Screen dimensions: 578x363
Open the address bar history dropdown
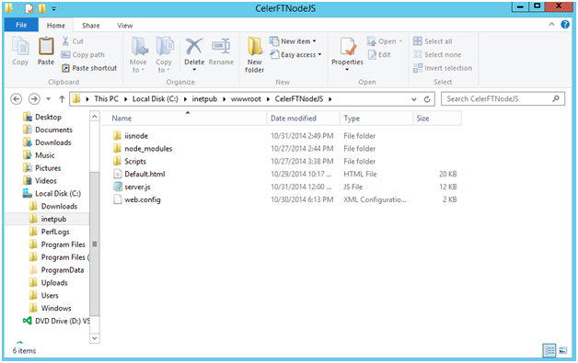[414, 99]
